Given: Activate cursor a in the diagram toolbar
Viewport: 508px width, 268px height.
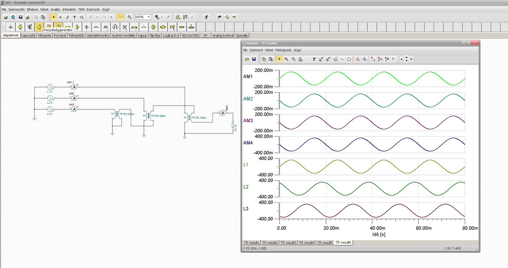Looking at the screenshot, I should [x=357, y=59].
